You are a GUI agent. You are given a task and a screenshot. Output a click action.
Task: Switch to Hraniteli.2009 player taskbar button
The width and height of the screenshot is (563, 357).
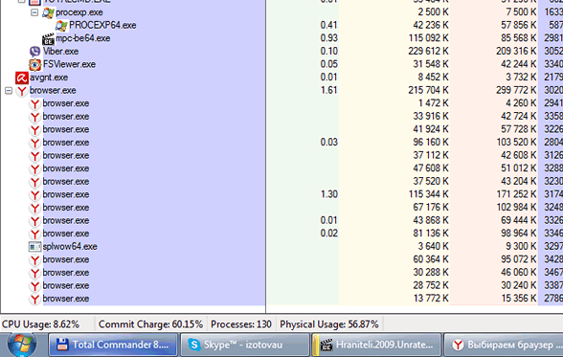tap(376, 345)
